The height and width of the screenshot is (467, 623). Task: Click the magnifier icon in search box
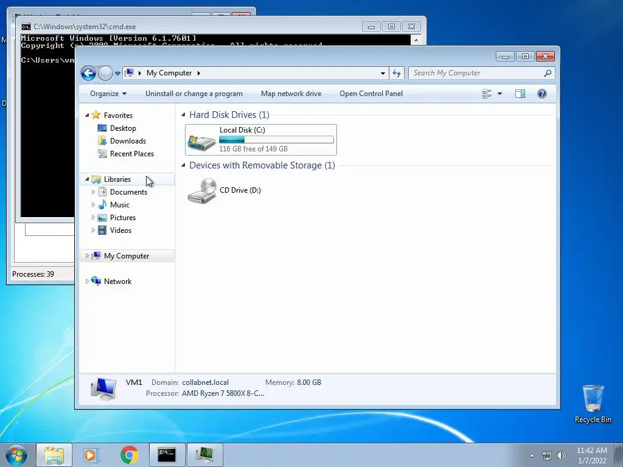point(548,73)
